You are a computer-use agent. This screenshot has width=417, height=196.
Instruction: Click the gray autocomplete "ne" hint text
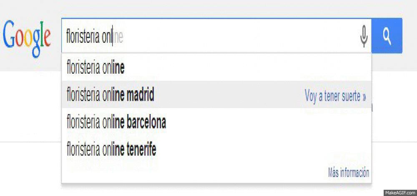click(x=118, y=38)
